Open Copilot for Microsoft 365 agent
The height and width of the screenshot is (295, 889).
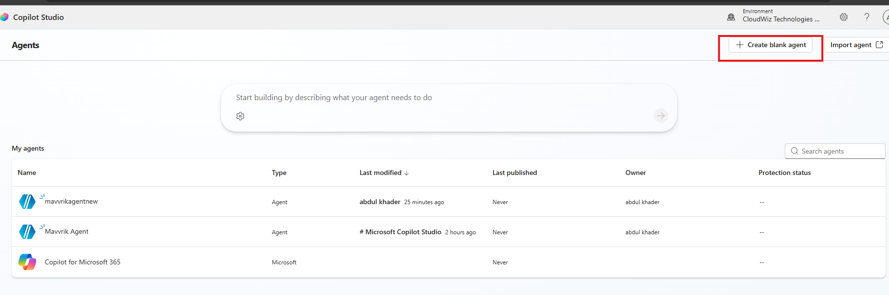(82, 262)
